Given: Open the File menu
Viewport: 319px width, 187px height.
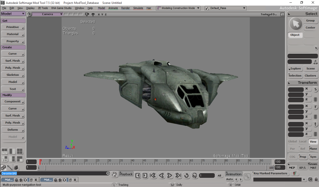Looking at the screenshot, I should tap(4, 8).
